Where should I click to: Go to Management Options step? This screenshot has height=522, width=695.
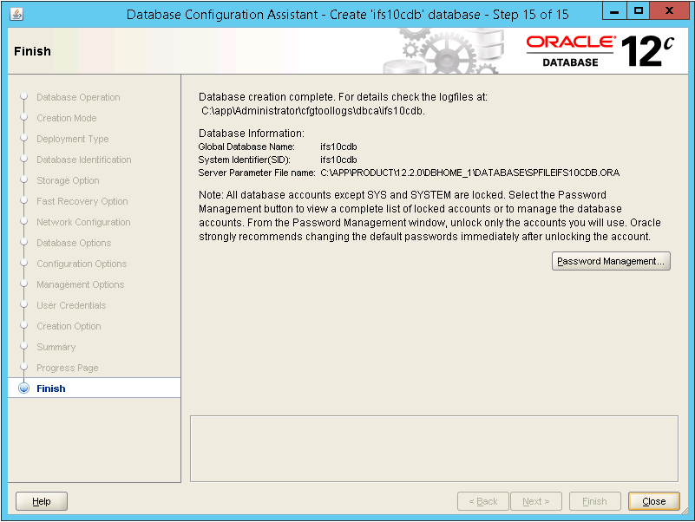coord(81,284)
